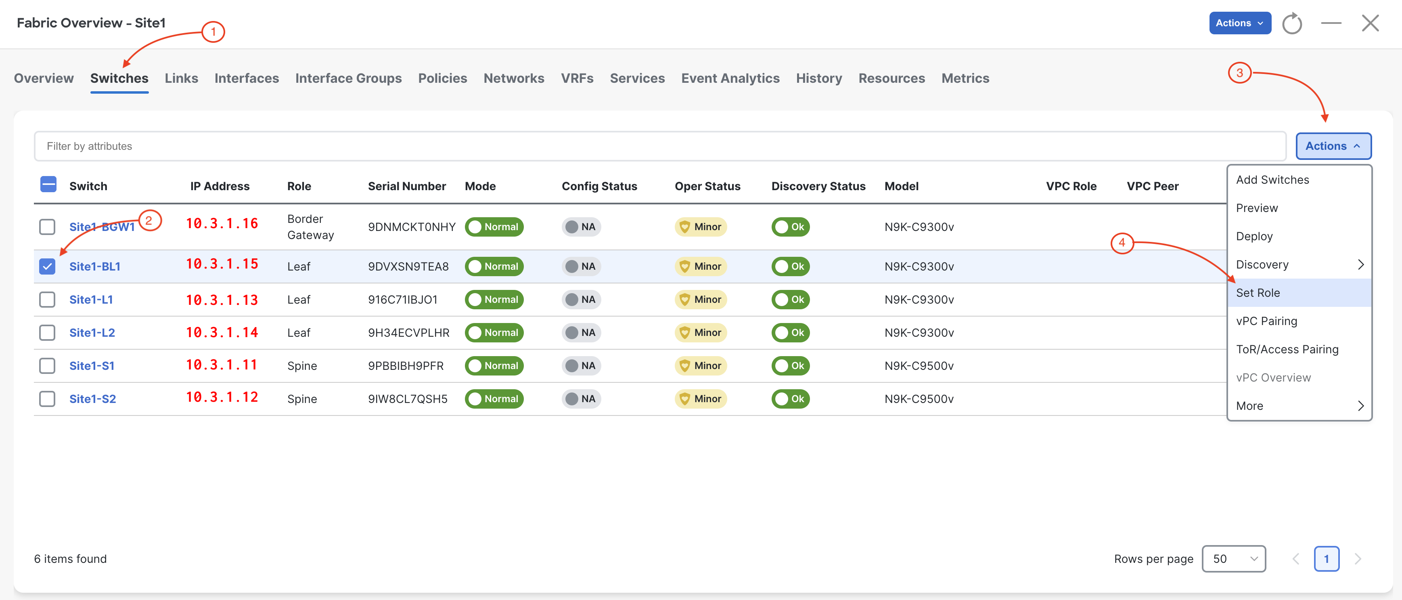Screen dimensions: 1402x600
Task: Click Ok discovery status for Site1-L2
Action: click(x=790, y=333)
